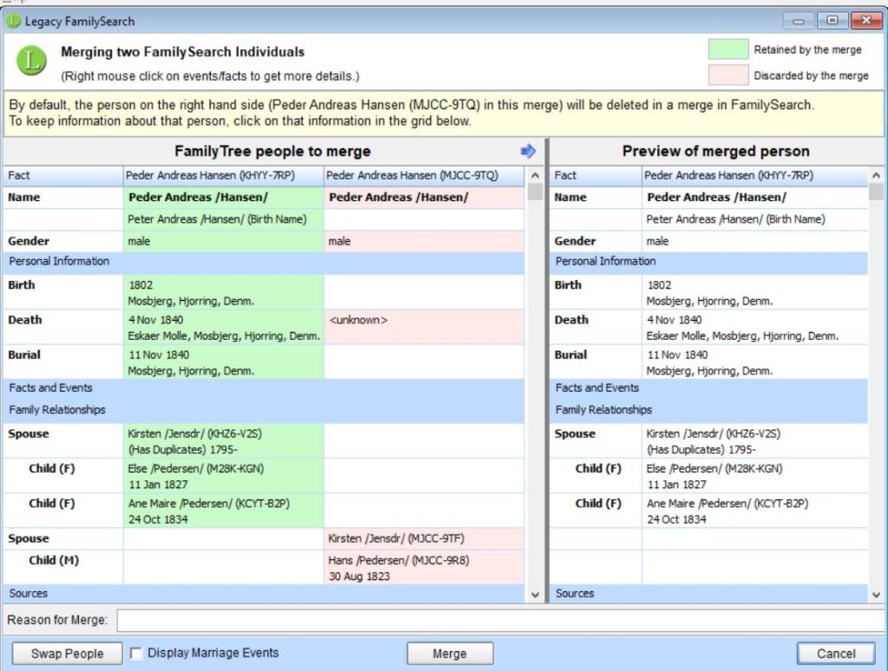Keep pink spouse Kirsten /Jensdr/ (MJCC-9TF)

point(424,538)
